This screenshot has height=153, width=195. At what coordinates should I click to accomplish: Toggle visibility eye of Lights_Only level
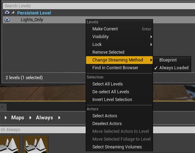pyautogui.click(x=7, y=20)
